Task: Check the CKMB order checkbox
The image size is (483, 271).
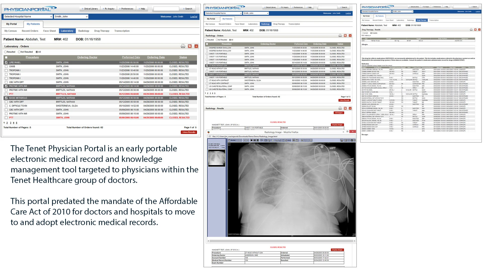Action: coord(6,66)
